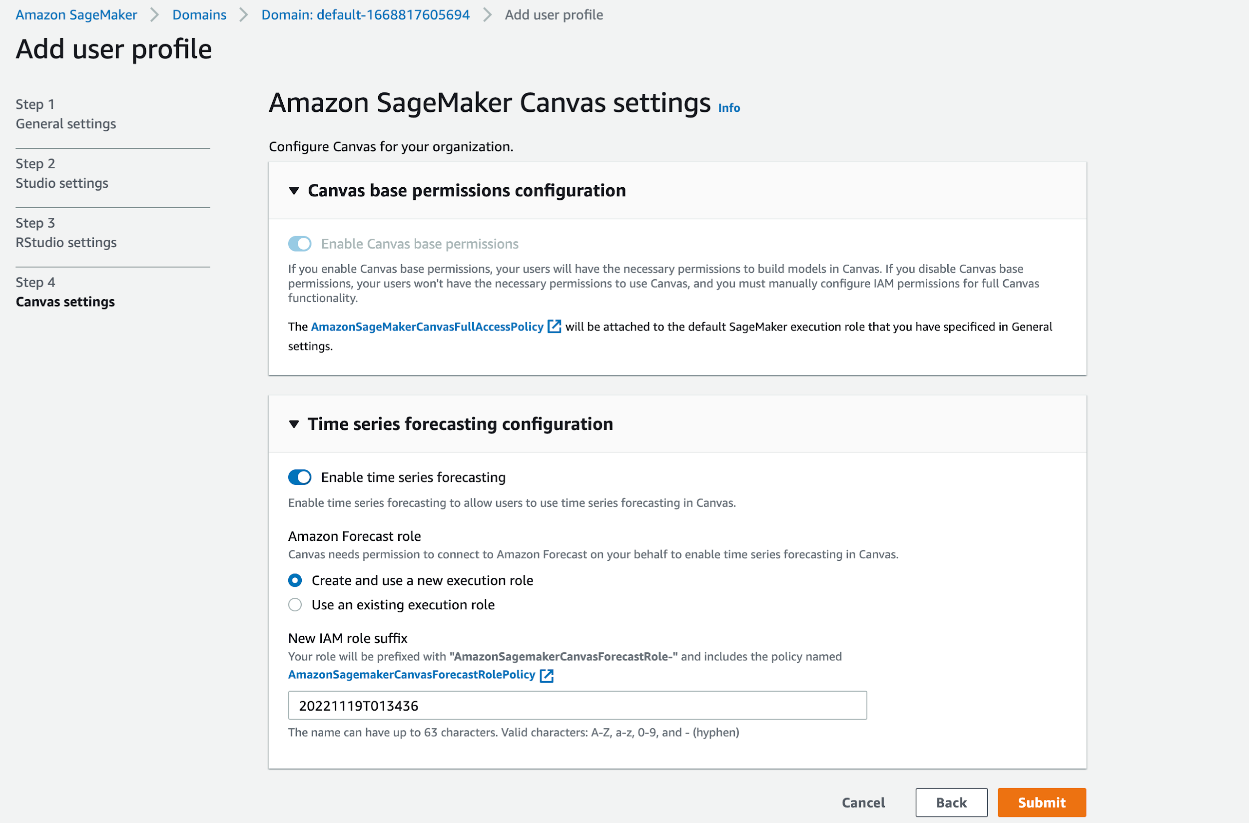Select Use an existing execution role
The height and width of the screenshot is (823, 1249).
click(x=295, y=605)
